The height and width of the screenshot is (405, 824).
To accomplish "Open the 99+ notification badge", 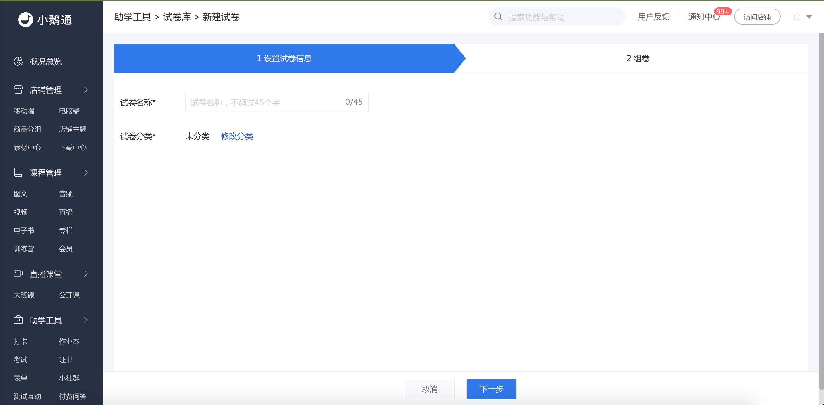I will [x=723, y=11].
